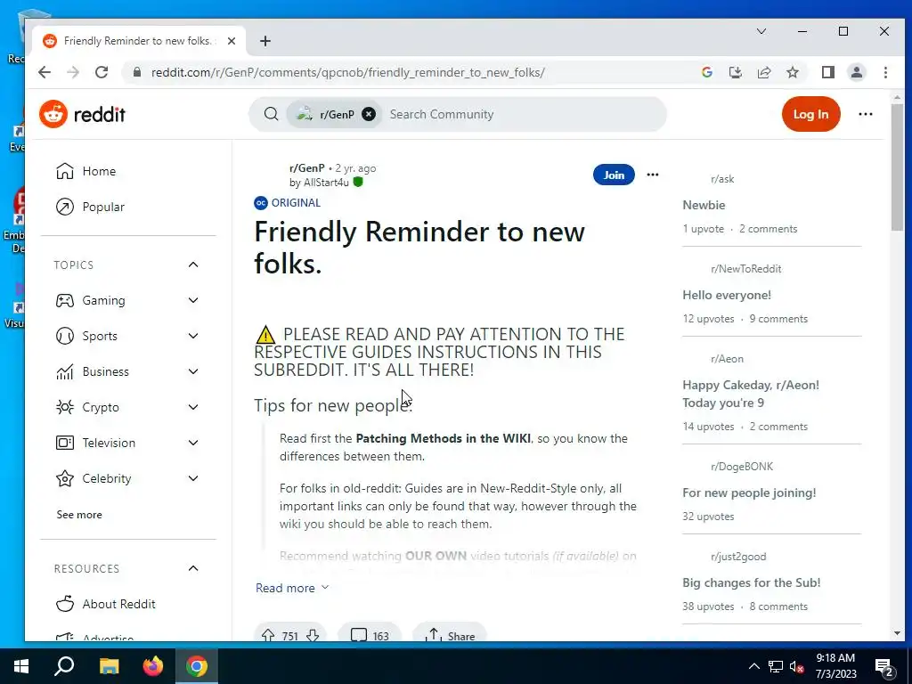
Task: Downvote the post
Action: (313, 635)
